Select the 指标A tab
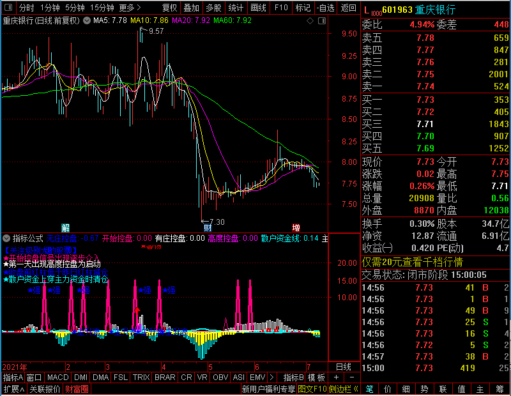The width and height of the screenshot is (511, 396). coord(13,377)
